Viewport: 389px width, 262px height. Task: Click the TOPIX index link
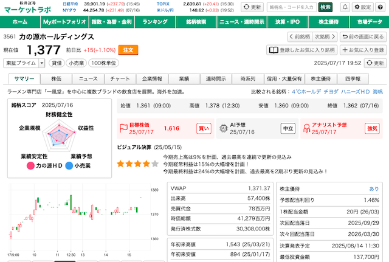(x=163, y=4)
